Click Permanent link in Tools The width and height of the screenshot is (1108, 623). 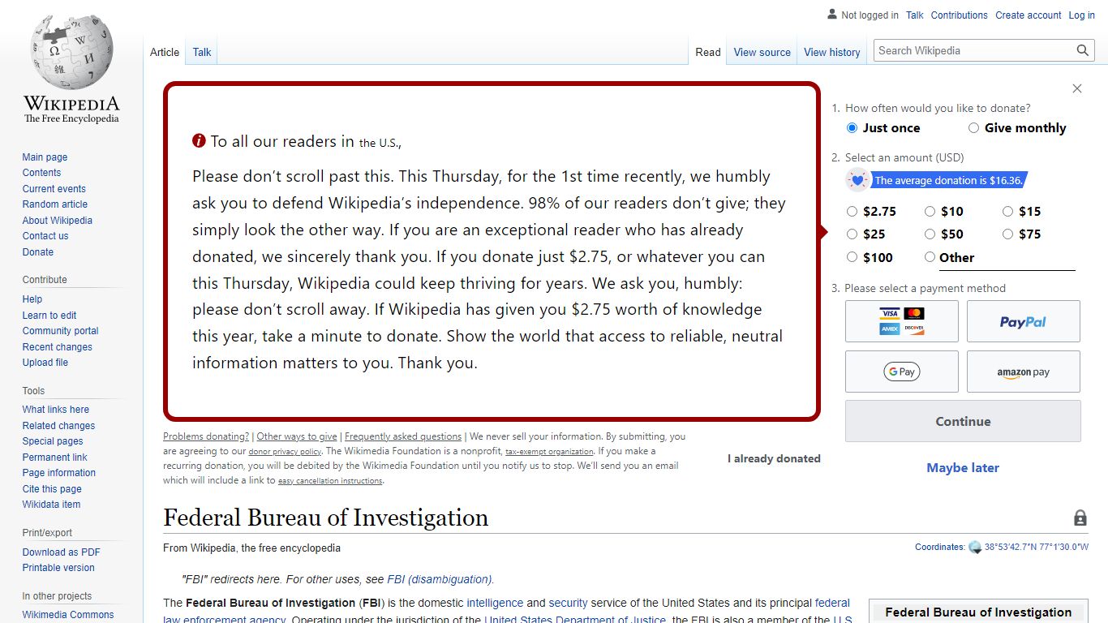pyautogui.click(x=54, y=458)
